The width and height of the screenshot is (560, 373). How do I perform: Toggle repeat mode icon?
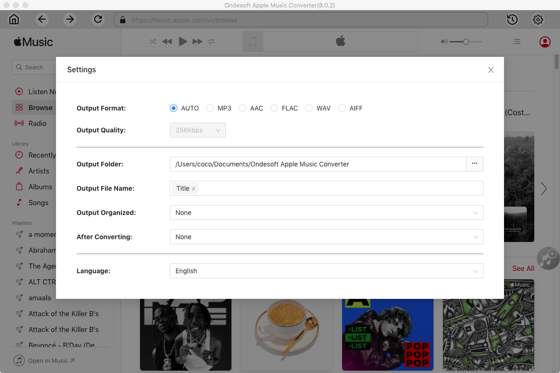[x=212, y=41]
